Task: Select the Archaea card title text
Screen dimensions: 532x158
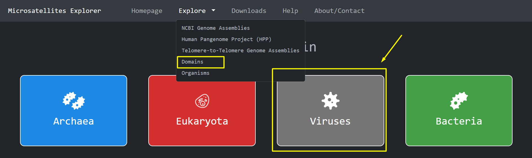Action: pyautogui.click(x=74, y=121)
